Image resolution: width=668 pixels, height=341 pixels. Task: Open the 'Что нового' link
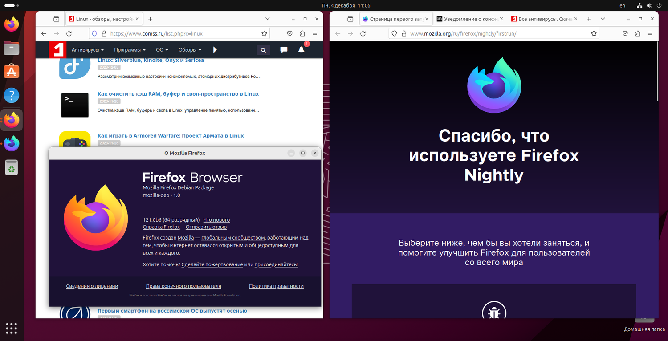[216, 220]
